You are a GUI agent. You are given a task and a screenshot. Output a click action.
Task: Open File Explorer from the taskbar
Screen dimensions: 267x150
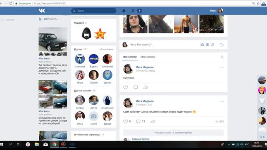point(37,145)
